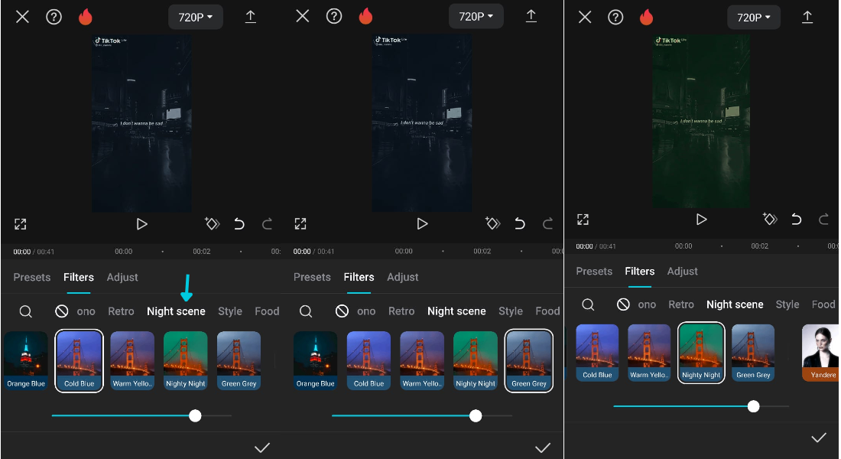Viewport: 841px width, 459px height.
Task: Redo action in left panel
Action: 267,224
